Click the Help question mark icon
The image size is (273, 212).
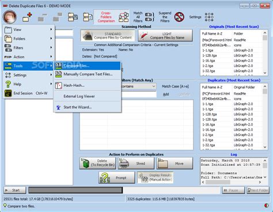pos(8,84)
